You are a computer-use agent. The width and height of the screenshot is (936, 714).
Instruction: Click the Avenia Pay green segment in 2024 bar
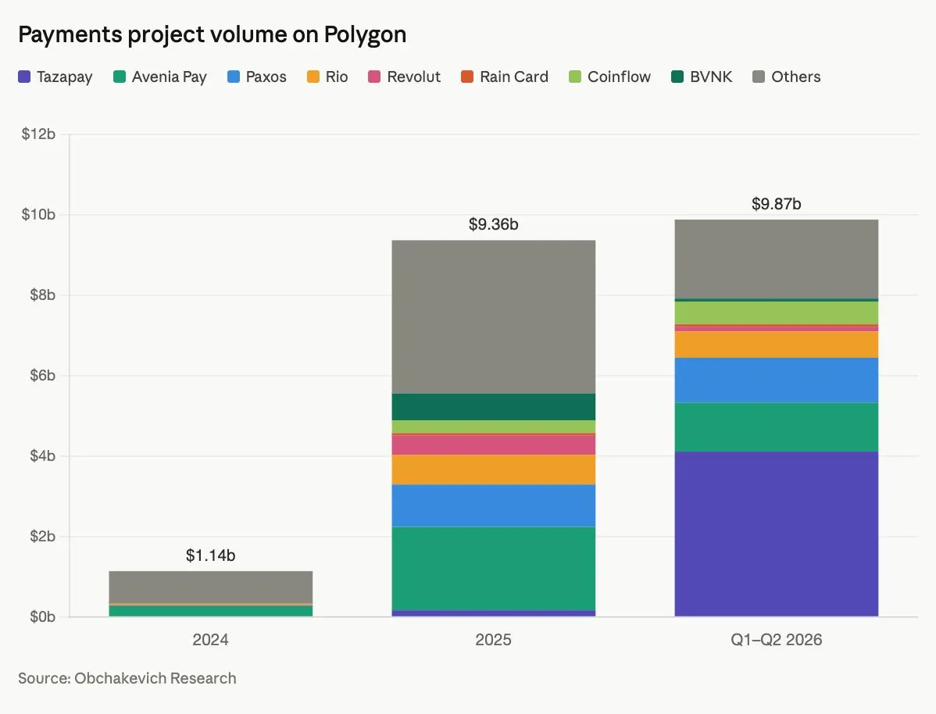tap(211, 612)
